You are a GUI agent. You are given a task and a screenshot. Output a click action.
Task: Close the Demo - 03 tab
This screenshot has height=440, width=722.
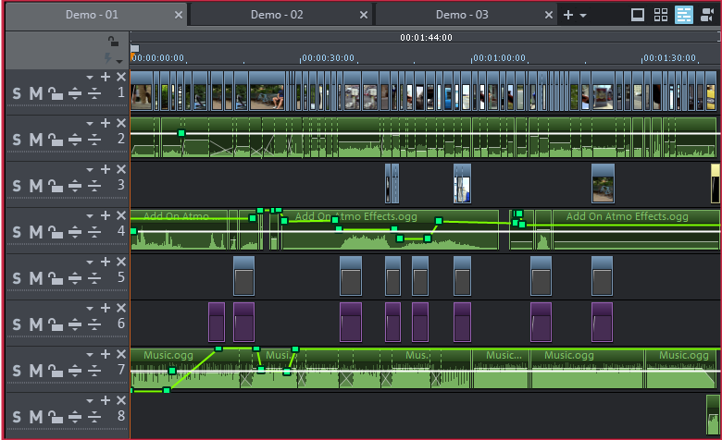click(x=549, y=15)
